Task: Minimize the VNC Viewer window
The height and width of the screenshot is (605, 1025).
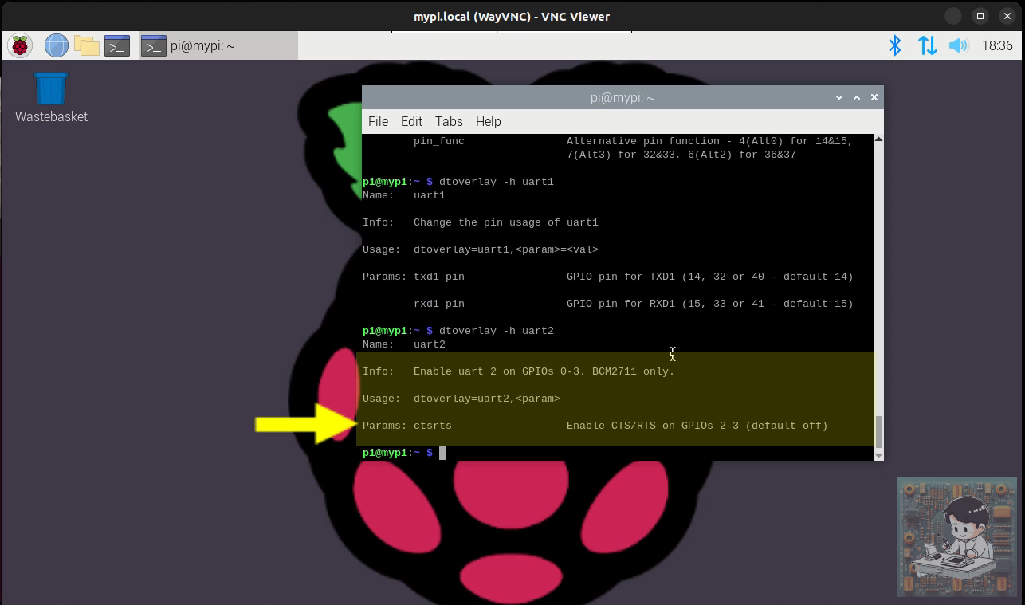Action: pos(953,16)
